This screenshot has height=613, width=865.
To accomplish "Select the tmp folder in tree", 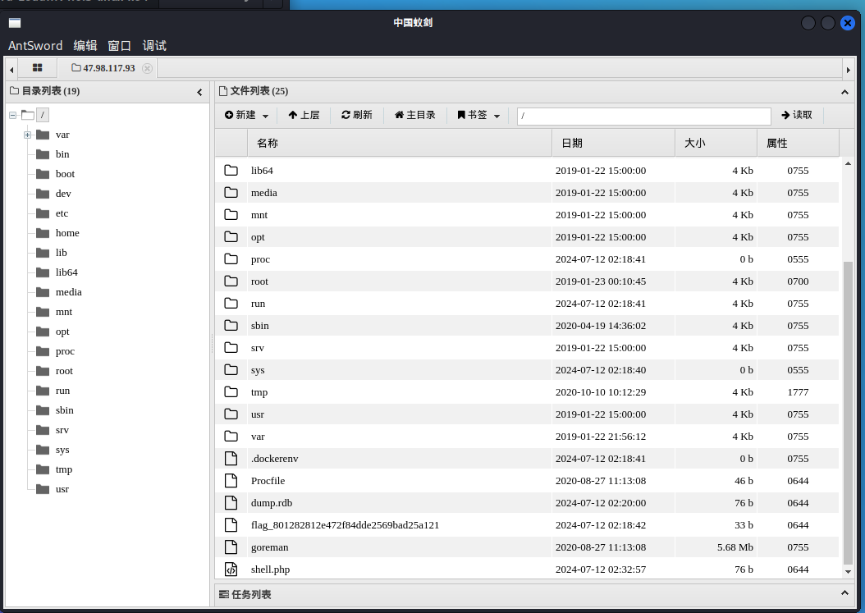I will tap(64, 469).
